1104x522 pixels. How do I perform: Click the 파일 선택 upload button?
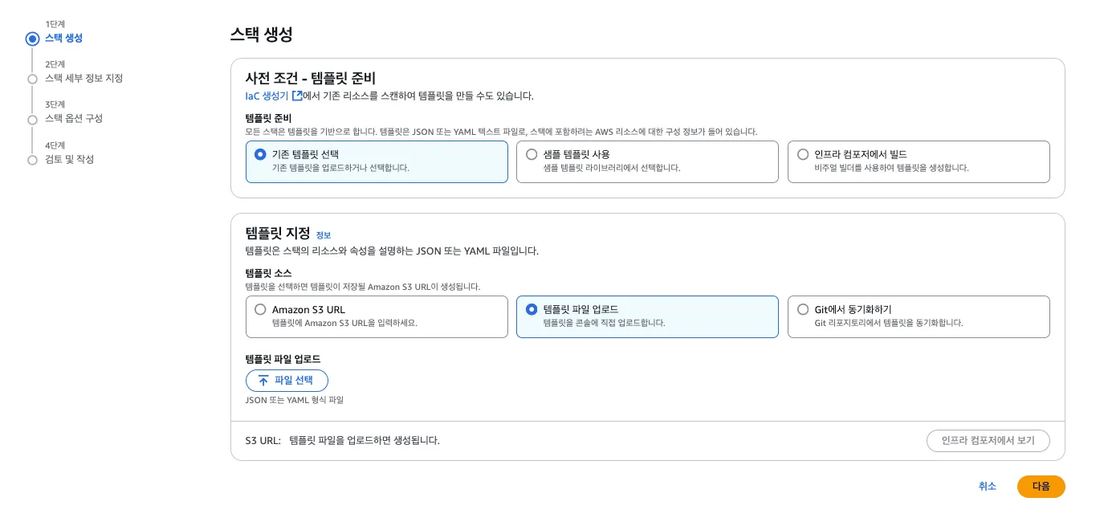click(x=287, y=381)
